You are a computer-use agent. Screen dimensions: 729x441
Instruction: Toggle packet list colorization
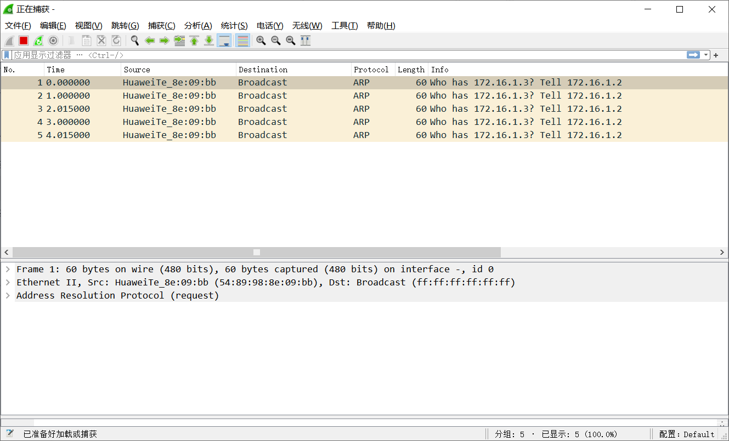[x=242, y=41]
